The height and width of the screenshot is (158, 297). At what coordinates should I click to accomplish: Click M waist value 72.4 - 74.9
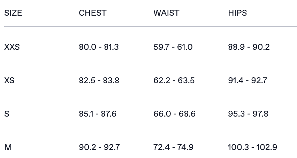(173, 147)
